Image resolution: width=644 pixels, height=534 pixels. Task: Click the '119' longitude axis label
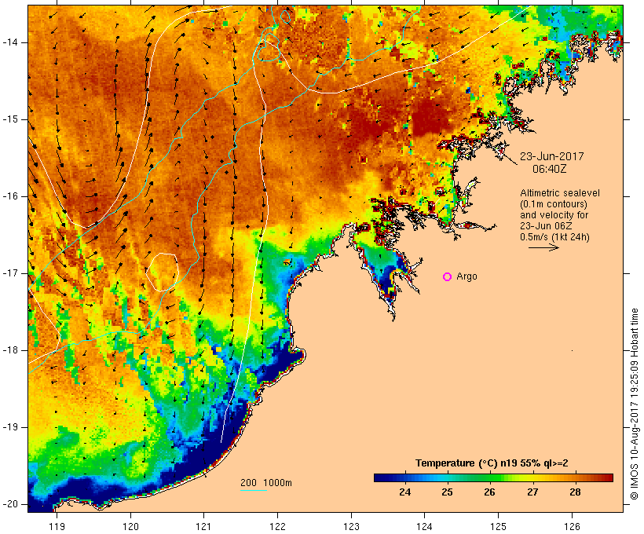(57, 526)
